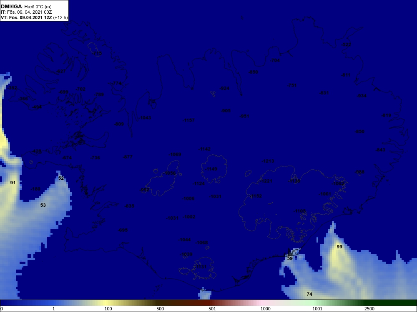Click the value 59 at the coast

(x=290, y=258)
